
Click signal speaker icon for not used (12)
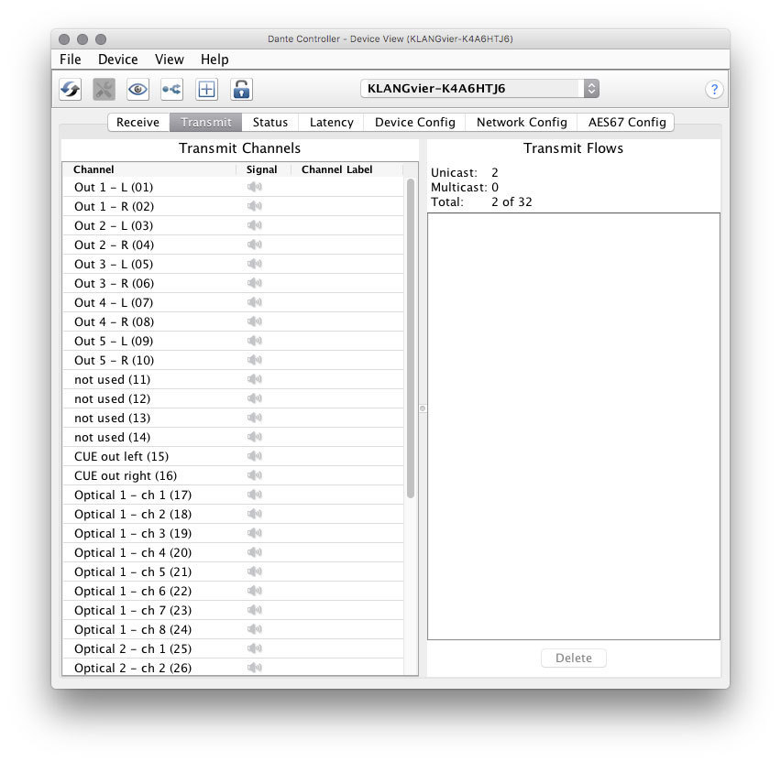point(255,398)
